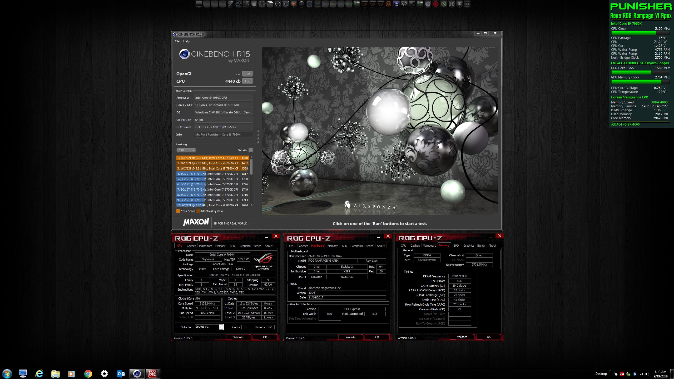This screenshot has width=674, height=379.
Task: Click Validate in left CPU-Z window
Action: [238, 337]
